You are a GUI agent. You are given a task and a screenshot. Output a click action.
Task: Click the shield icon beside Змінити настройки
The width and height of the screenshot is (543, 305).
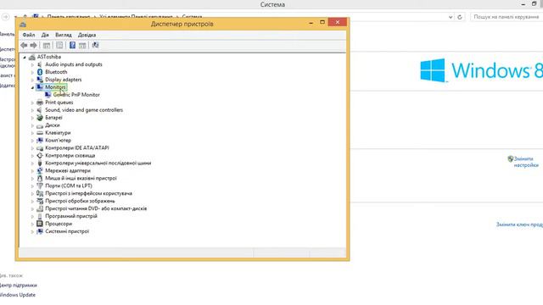(x=510, y=158)
